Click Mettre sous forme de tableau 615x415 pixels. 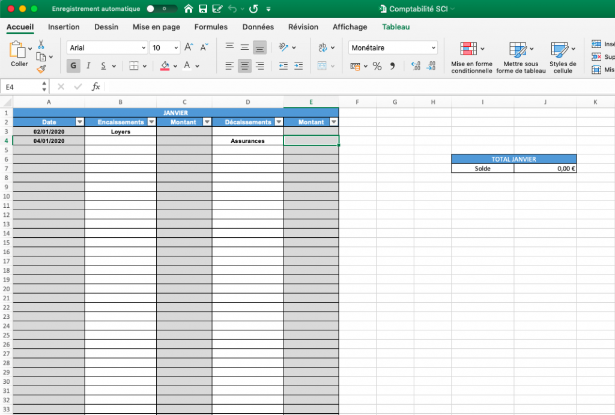pyautogui.click(x=521, y=57)
